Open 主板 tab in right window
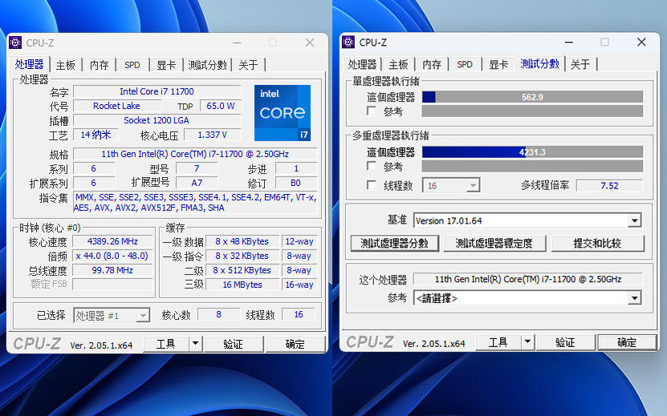Screen dimensions: 667x416 [x=398, y=64]
